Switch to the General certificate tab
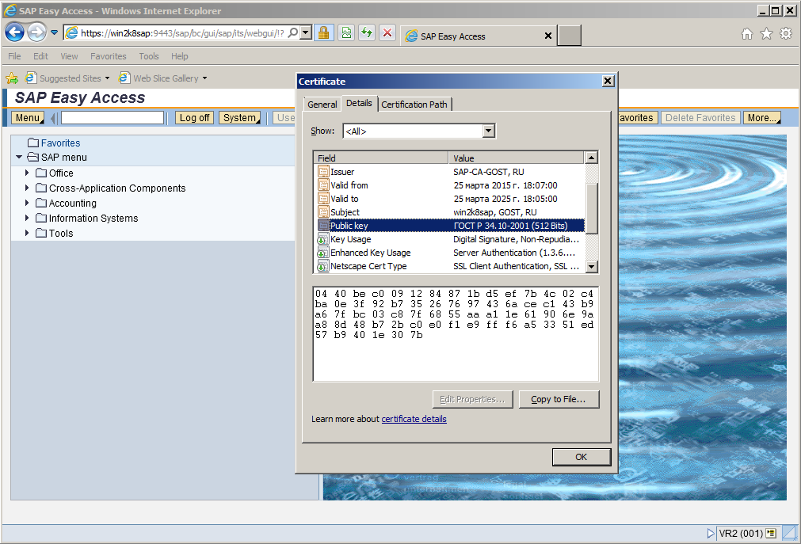Viewport: 801px width, 544px height. click(x=322, y=105)
